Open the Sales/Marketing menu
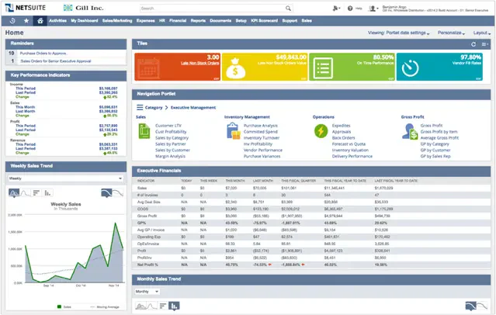Image resolution: width=496 pixels, height=315 pixels. coord(117,20)
